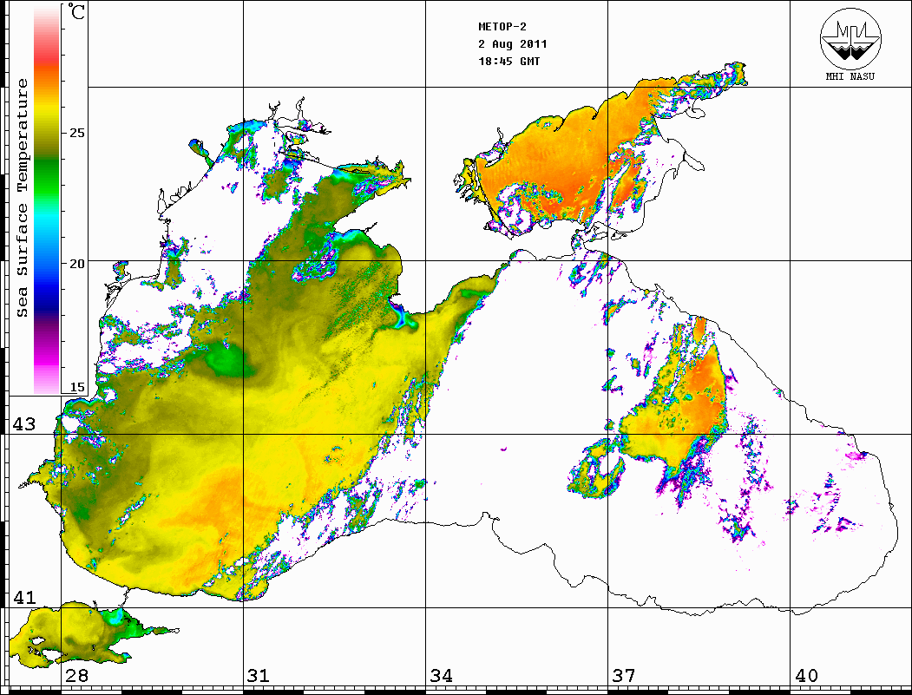Click longitude label 31
Viewport: 912px width, 695px height.
pyautogui.click(x=259, y=676)
